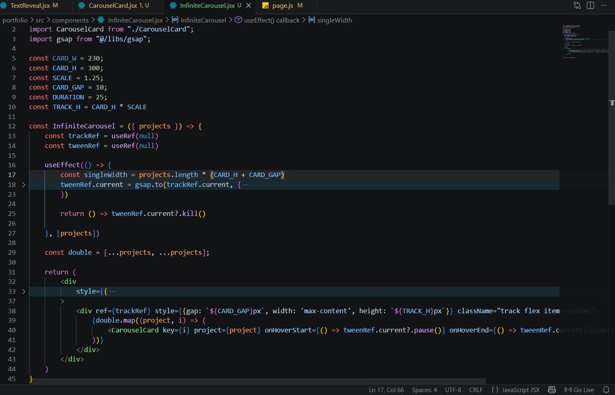Screen dimensions: 615x395
Task: Start the Go Live server
Action: click(579, 390)
